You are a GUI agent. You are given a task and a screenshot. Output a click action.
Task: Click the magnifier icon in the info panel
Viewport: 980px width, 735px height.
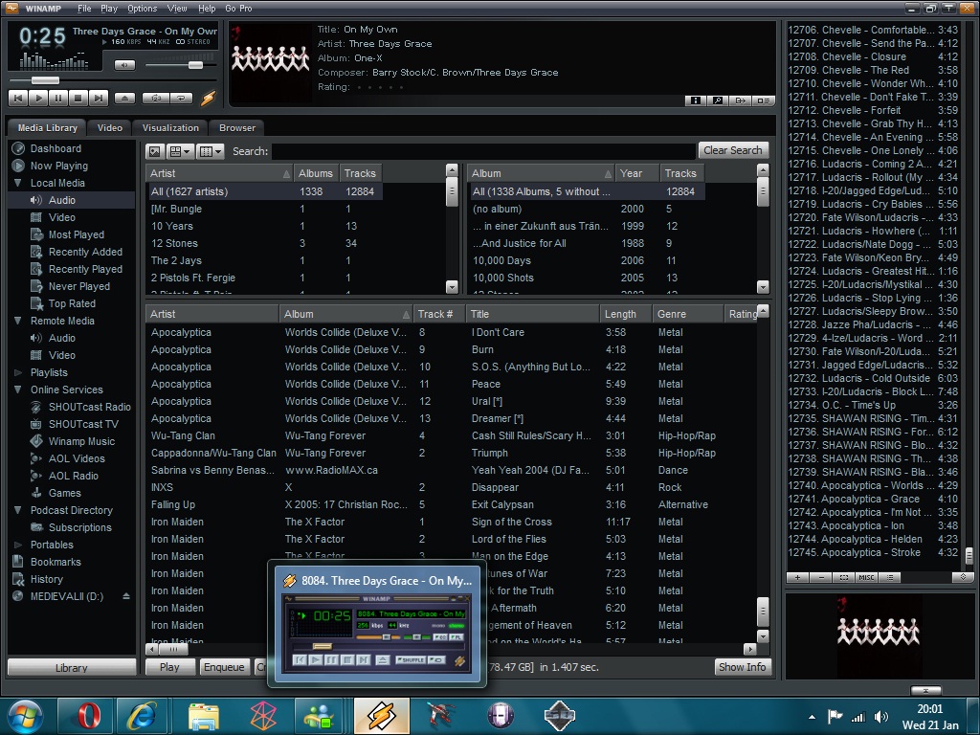(718, 100)
